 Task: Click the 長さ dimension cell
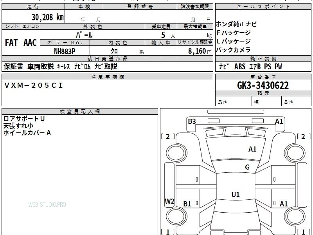click(233, 101)
